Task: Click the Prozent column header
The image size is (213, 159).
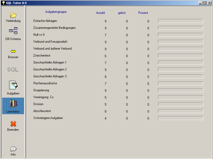Action: [143, 13]
